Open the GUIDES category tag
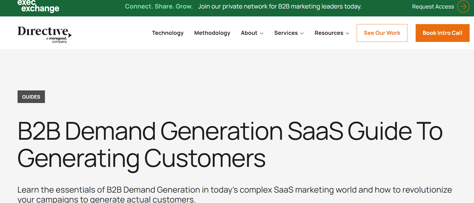 (x=31, y=97)
